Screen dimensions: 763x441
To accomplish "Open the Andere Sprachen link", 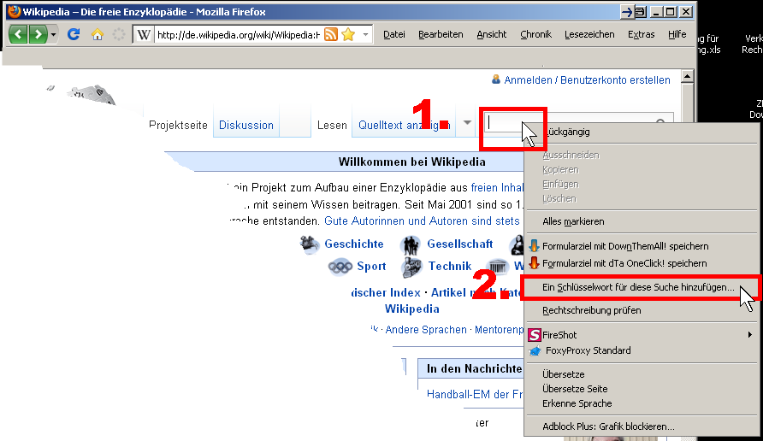I will (426, 330).
